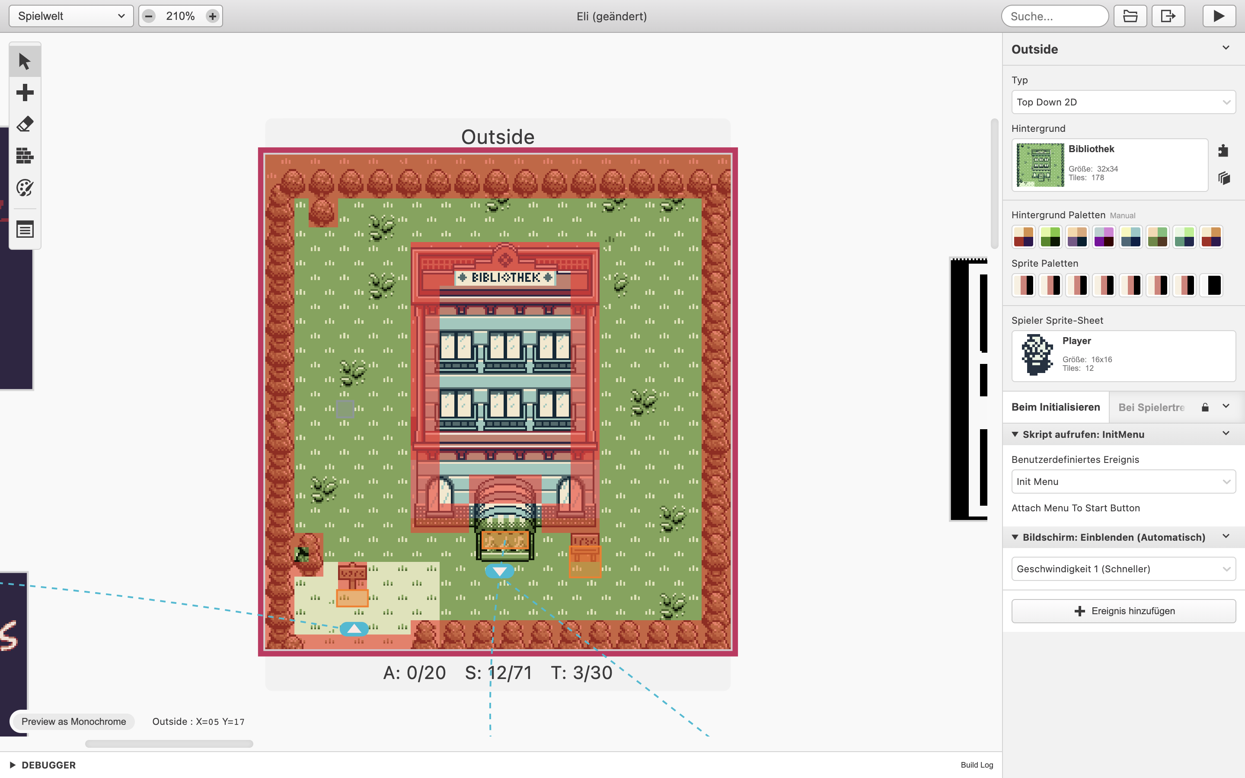Collapse the Skript aufrufen: InitMenu event
The image size is (1245, 778).
[x=1015, y=434]
